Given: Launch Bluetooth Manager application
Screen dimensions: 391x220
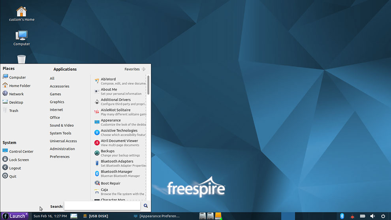Looking at the screenshot, I should (x=120, y=173).
